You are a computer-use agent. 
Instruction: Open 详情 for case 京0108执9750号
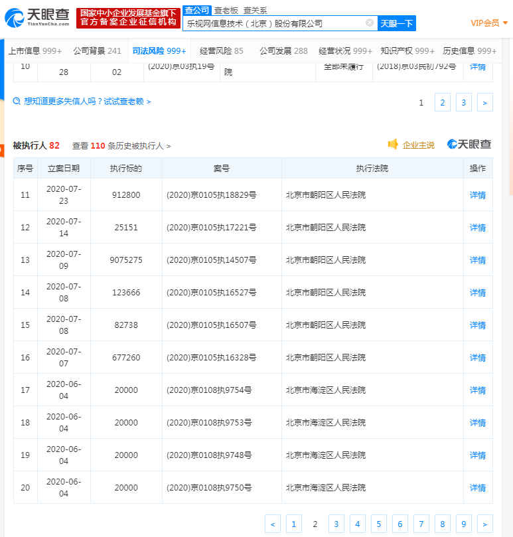pyautogui.click(x=477, y=488)
